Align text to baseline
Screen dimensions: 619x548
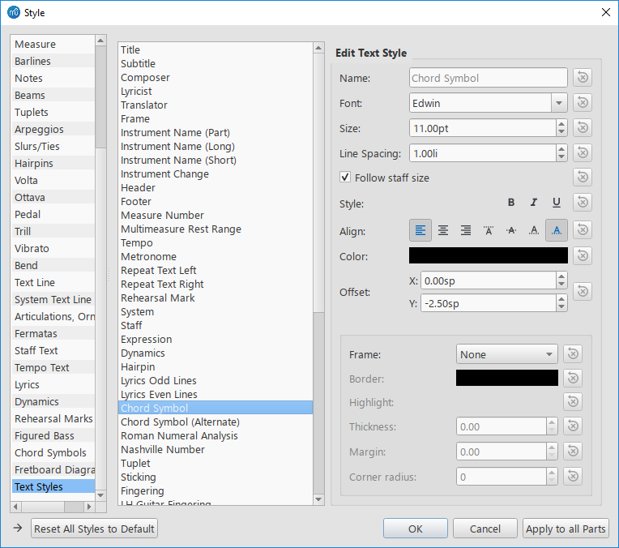click(x=557, y=230)
